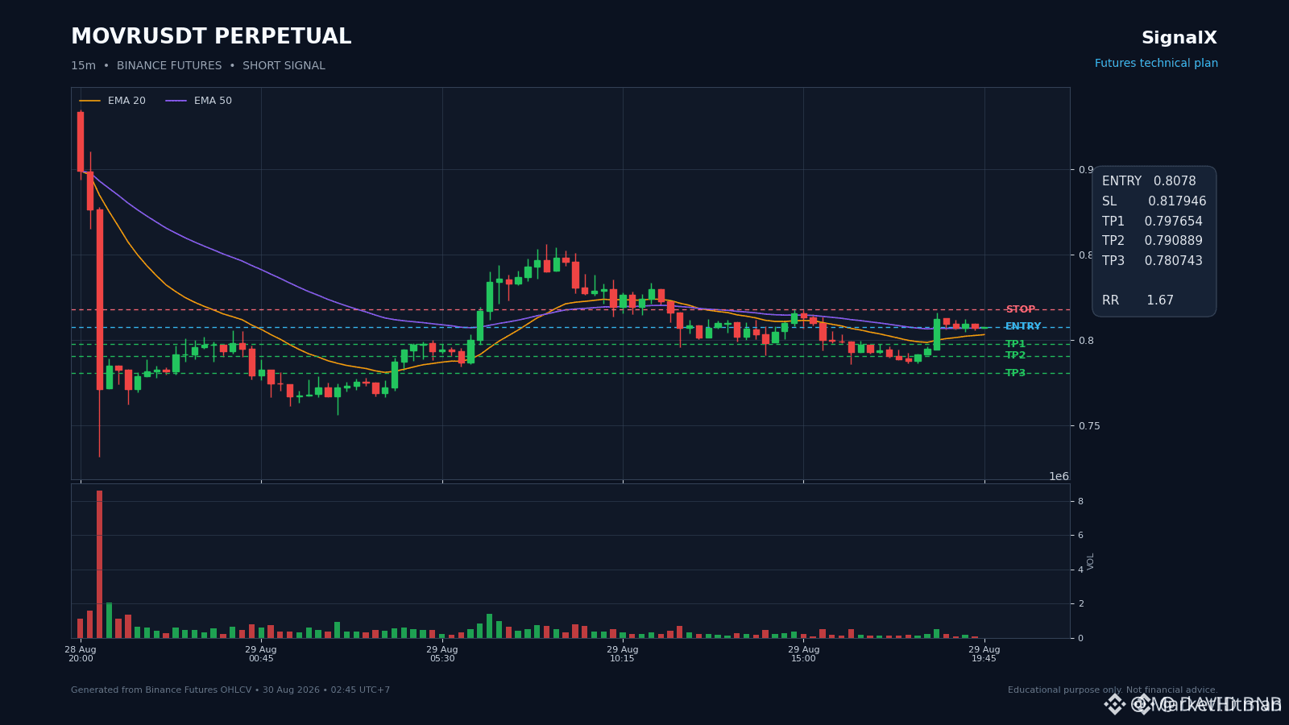Select the EMA 20 legend entry
The image size is (1289, 725).
coord(113,101)
